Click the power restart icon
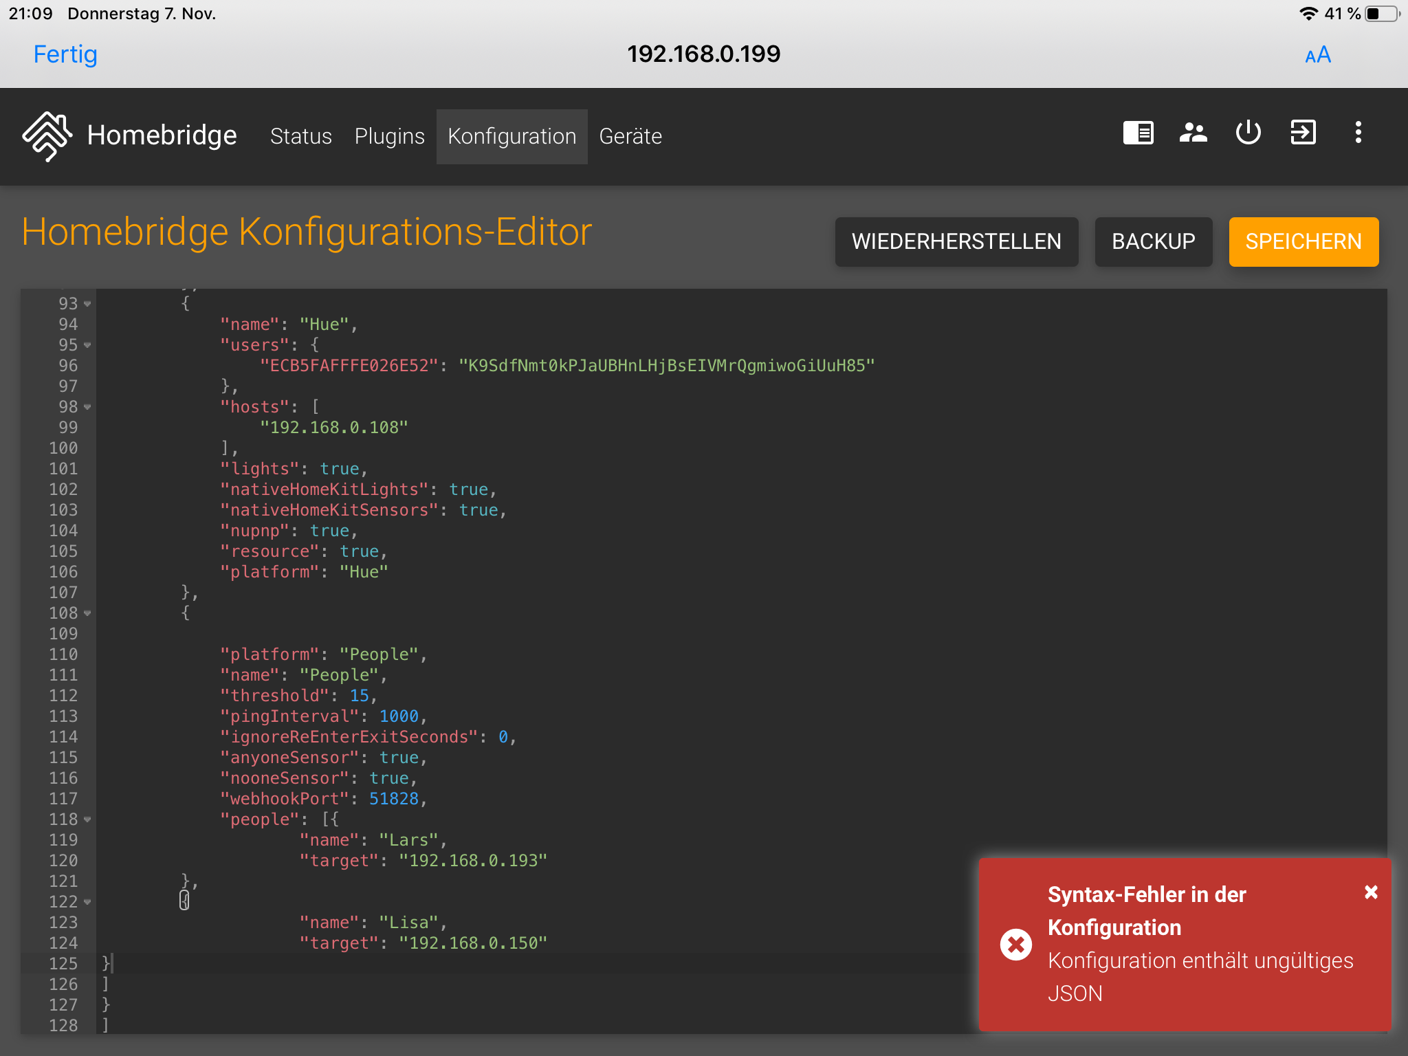 click(1248, 133)
